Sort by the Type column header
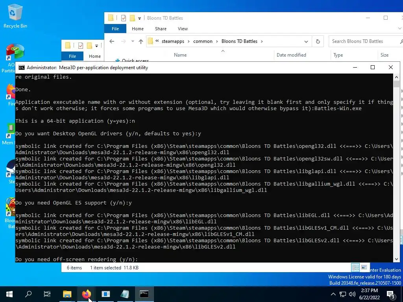 pyautogui.click(x=338, y=55)
